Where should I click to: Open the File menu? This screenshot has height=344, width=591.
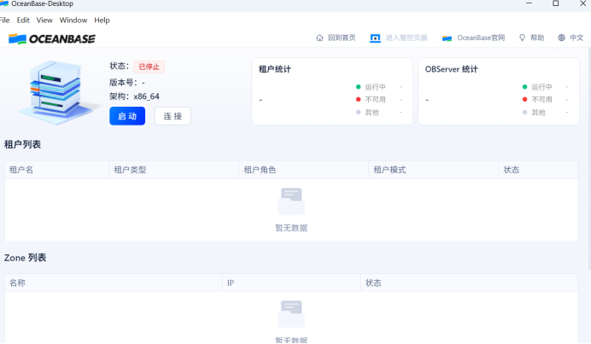point(4,20)
